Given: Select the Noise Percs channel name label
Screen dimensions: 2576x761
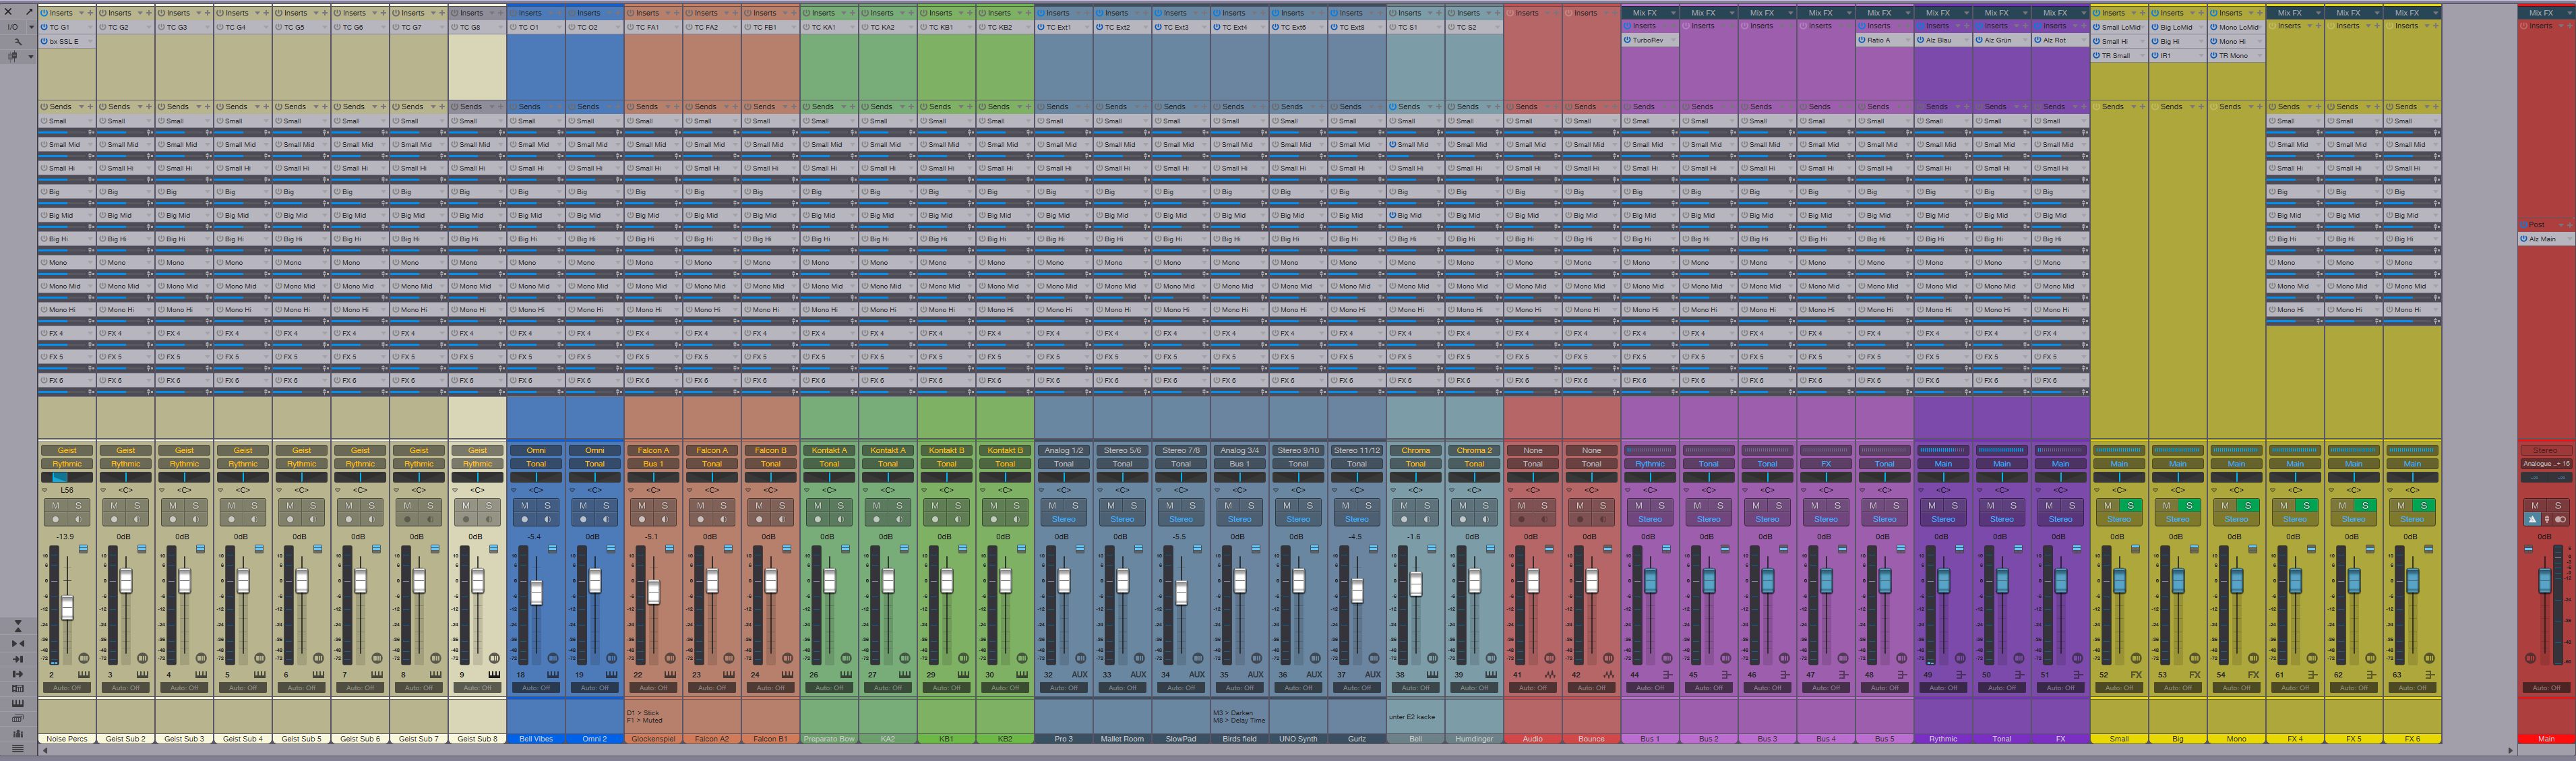Looking at the screenshot, I should (67, 739).
